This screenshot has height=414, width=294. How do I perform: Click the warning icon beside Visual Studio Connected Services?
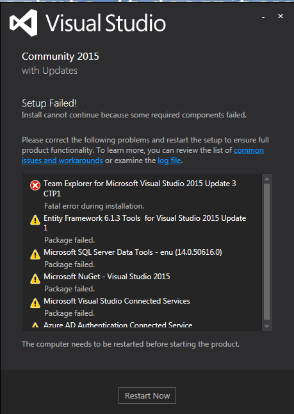(x=35, y=303)
